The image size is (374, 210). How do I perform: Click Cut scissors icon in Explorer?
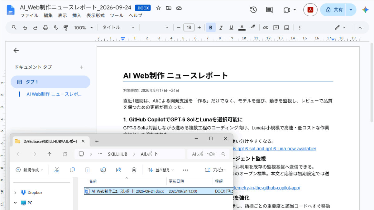point(57,170)
